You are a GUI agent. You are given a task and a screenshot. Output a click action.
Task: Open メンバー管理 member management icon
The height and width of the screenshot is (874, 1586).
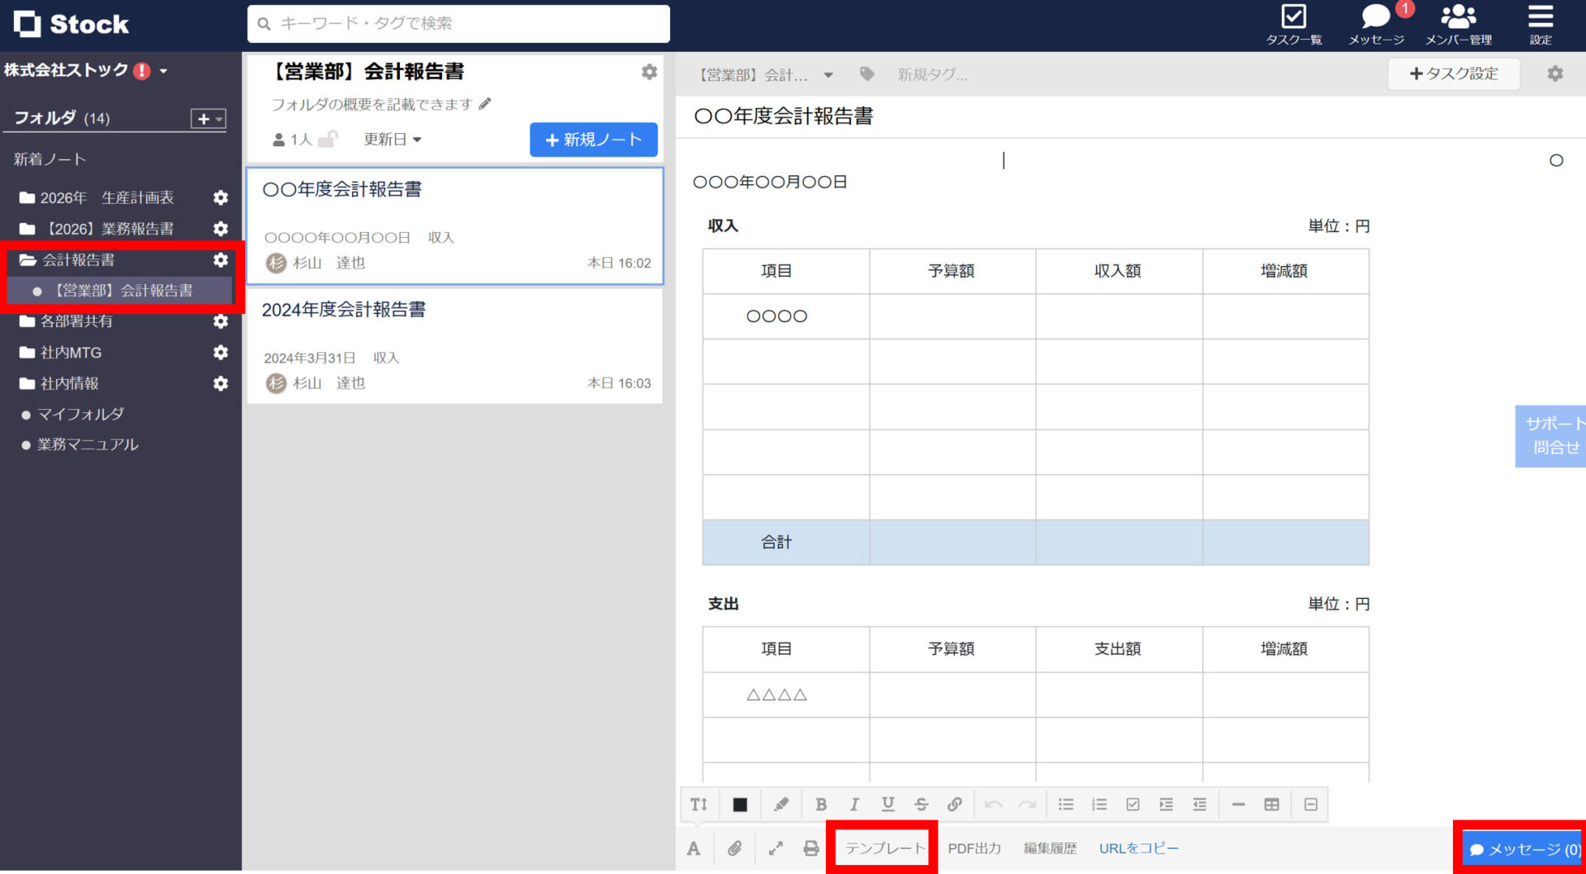point(1458,17)
